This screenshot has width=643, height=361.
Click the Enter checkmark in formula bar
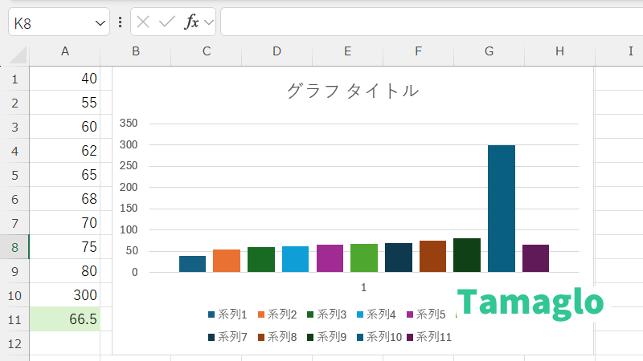pos(167,22)
